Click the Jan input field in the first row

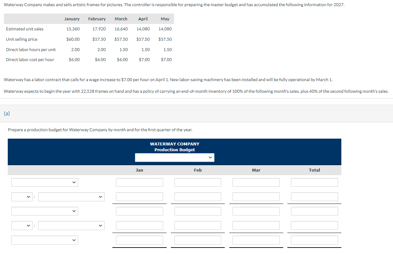click(139, 182)
